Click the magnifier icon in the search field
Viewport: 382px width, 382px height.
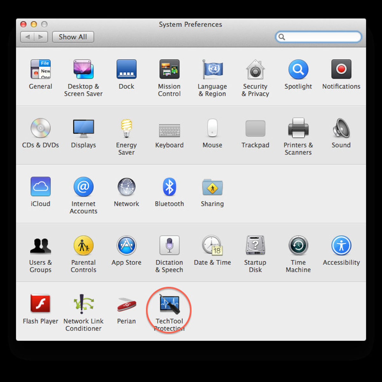click(282, 37)
